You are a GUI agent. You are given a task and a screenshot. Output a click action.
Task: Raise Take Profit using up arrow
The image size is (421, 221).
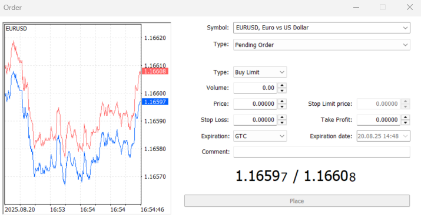(x=406, y=118)
